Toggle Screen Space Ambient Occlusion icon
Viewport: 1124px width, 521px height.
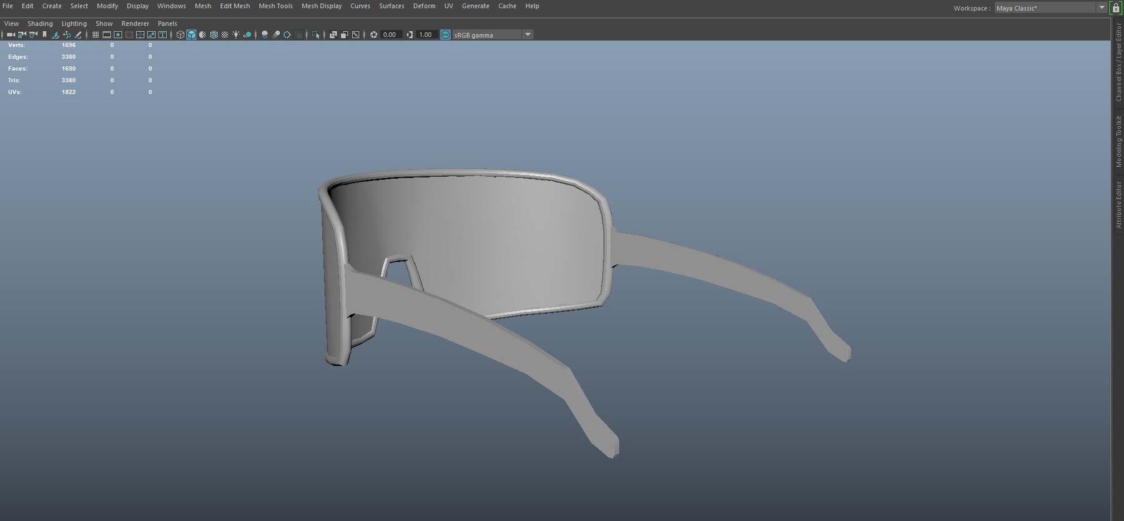pyautogui.click(x=265, y=34)
